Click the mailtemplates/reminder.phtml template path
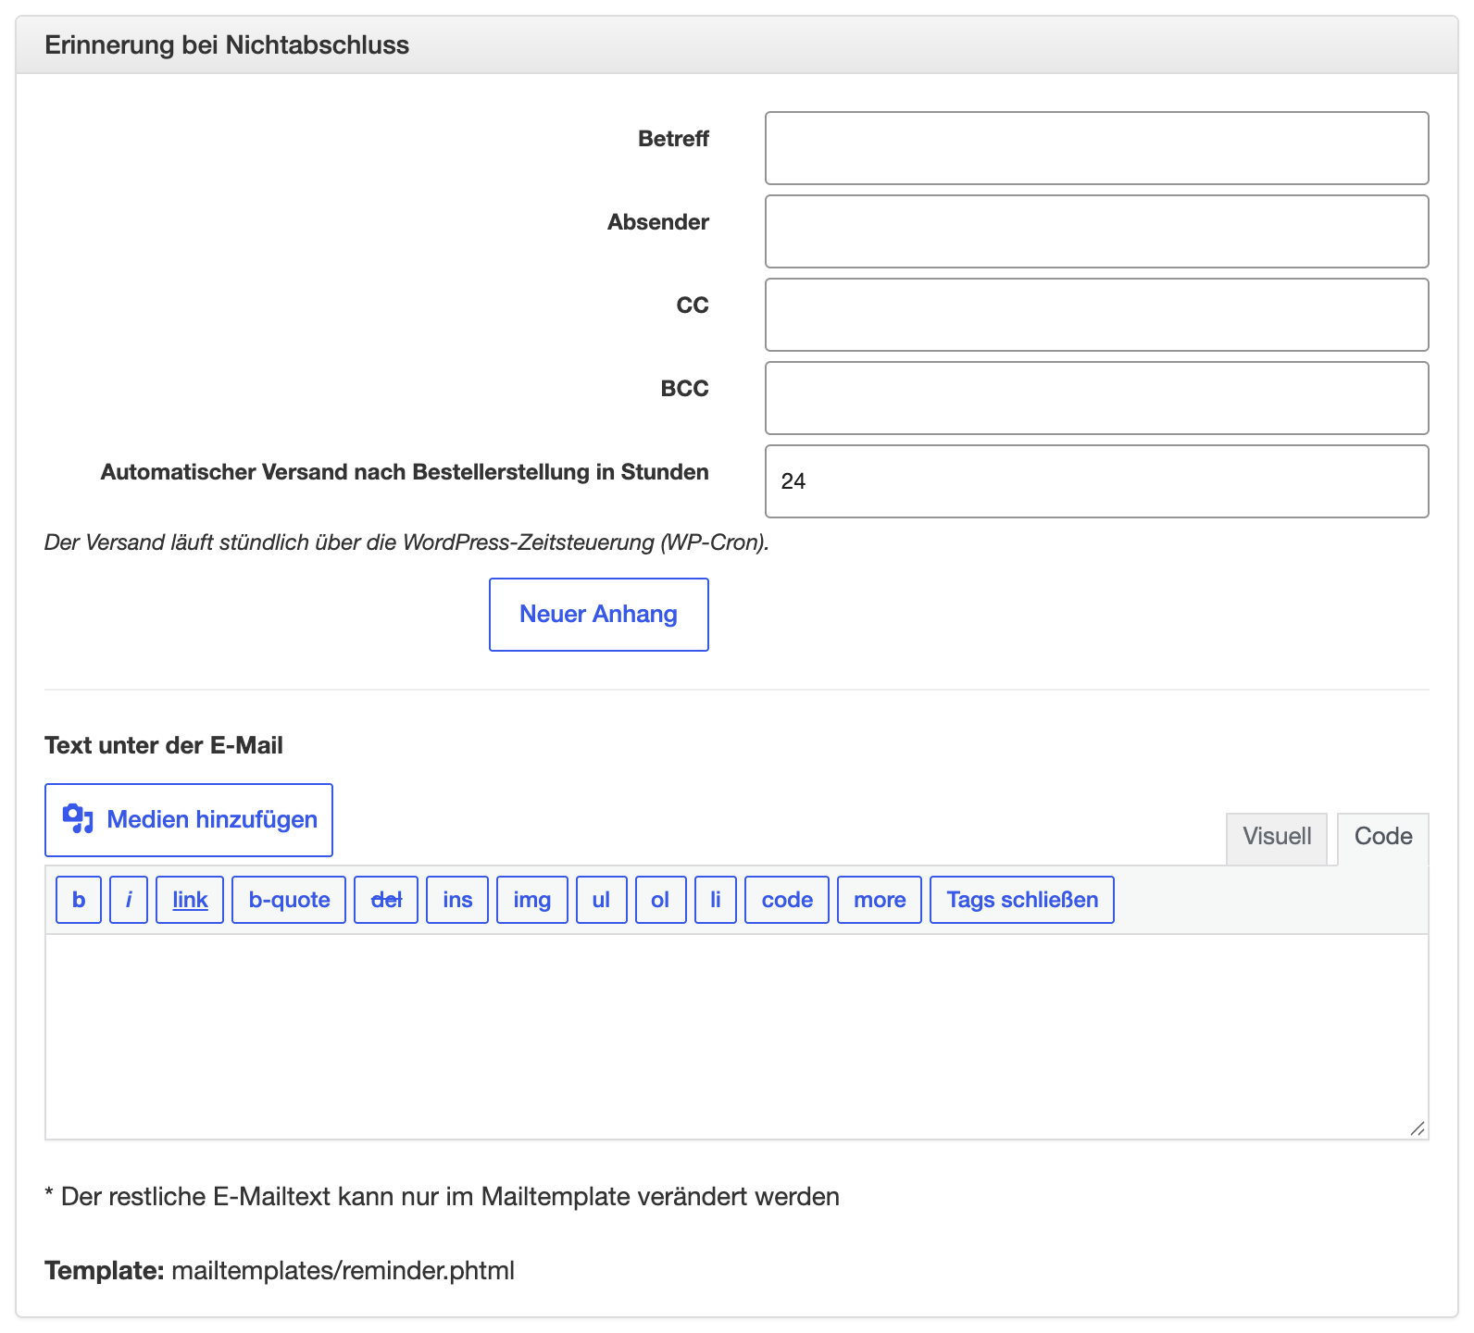 344,1270
